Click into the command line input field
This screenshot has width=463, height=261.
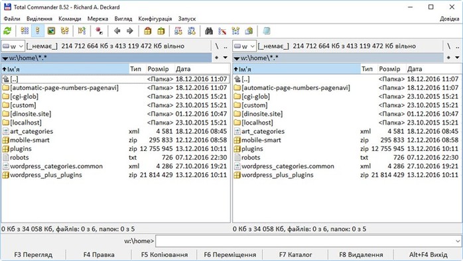[308, 241]
